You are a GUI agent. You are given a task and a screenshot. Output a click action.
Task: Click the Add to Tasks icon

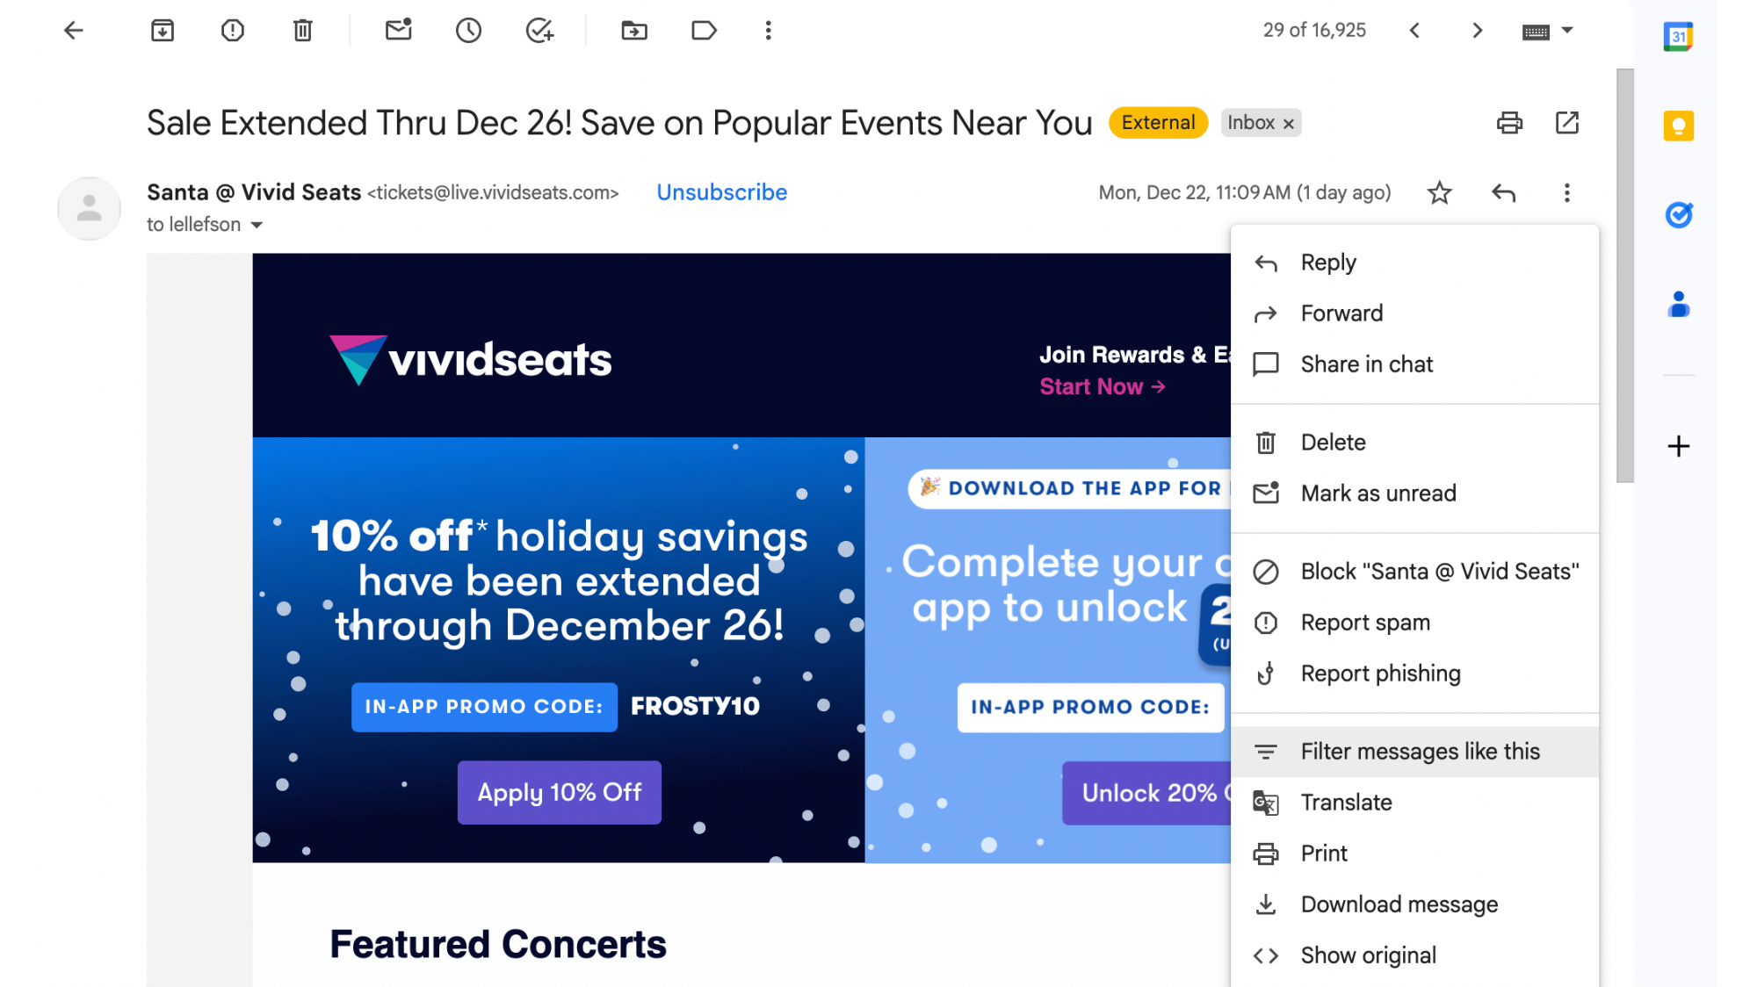tap(539, 31)
